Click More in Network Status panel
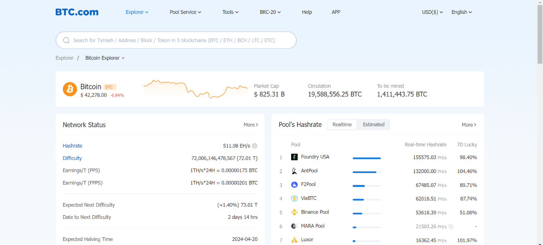 [x=250, y=125]
